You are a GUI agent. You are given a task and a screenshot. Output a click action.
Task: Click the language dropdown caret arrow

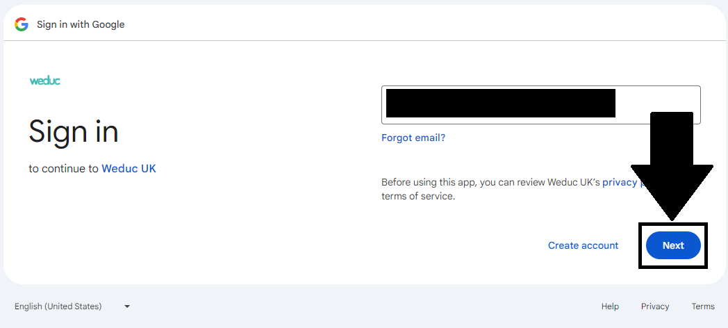tap(127, 306)
